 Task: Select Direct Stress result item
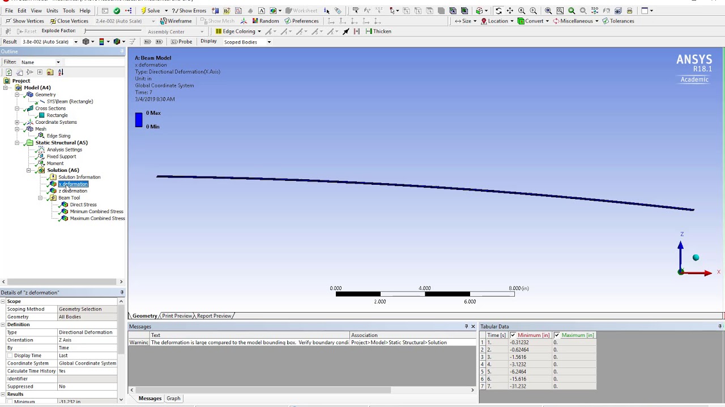tap(83, 205)
